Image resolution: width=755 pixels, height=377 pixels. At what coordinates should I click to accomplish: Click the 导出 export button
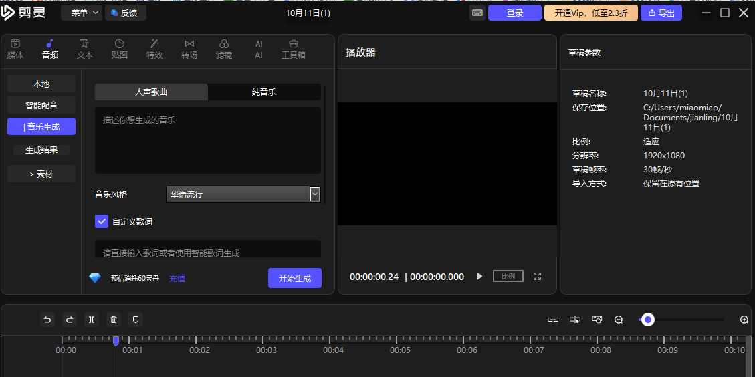tap(661, 13)
